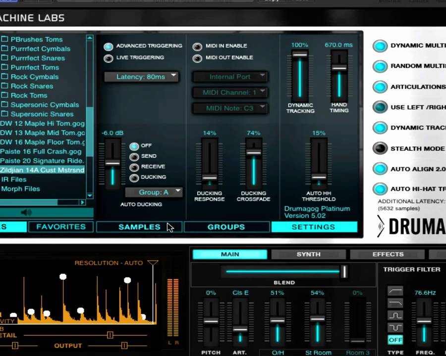The height and width of the screenshot is (356, 446).
Task: Select auto ducking OFF option
Action: pos(134,146)
